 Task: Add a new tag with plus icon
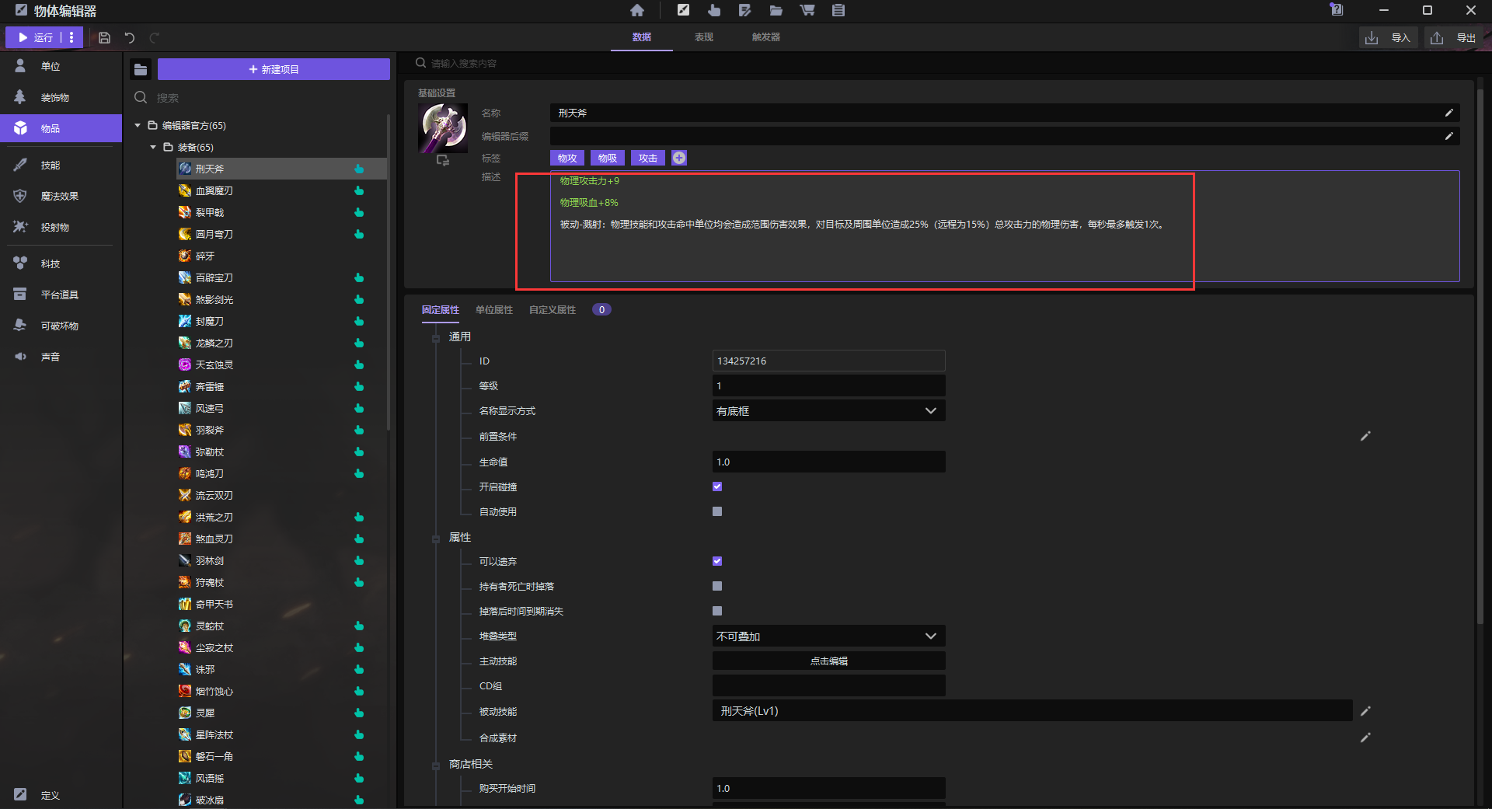(679, 158)
